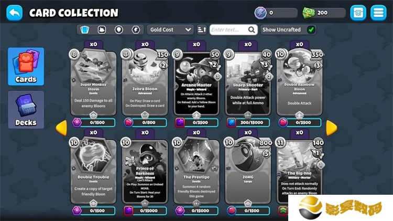Go to next page with right arrow
This screenshot has width=393, height=221.
pos(332,128)
